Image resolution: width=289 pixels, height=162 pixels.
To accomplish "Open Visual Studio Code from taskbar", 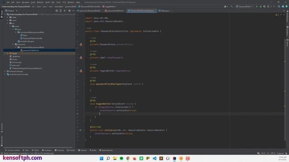I will [154, 158].
